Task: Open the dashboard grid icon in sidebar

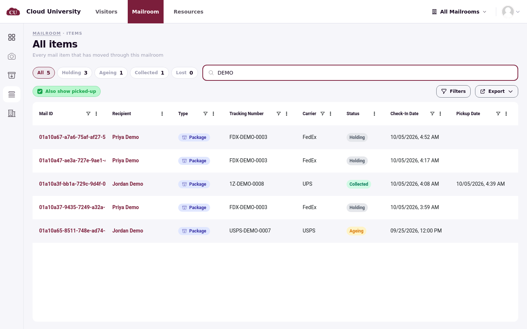Action: tap(12, 37)
